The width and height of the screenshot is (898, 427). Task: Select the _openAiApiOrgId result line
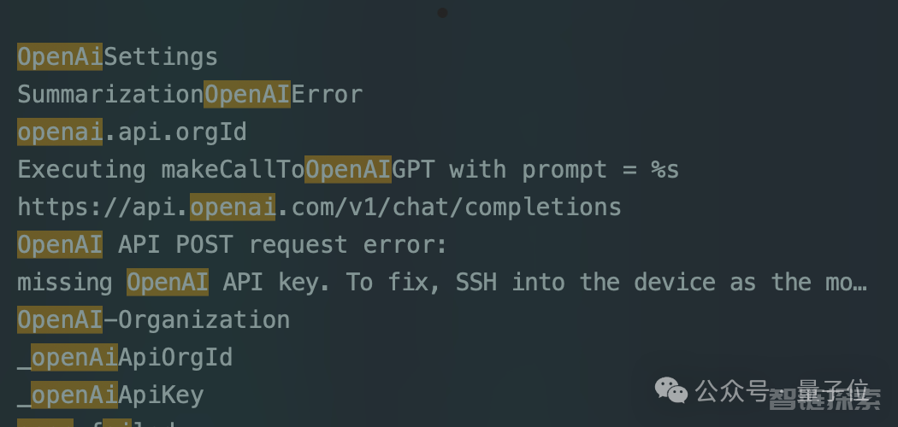[125, 357]
